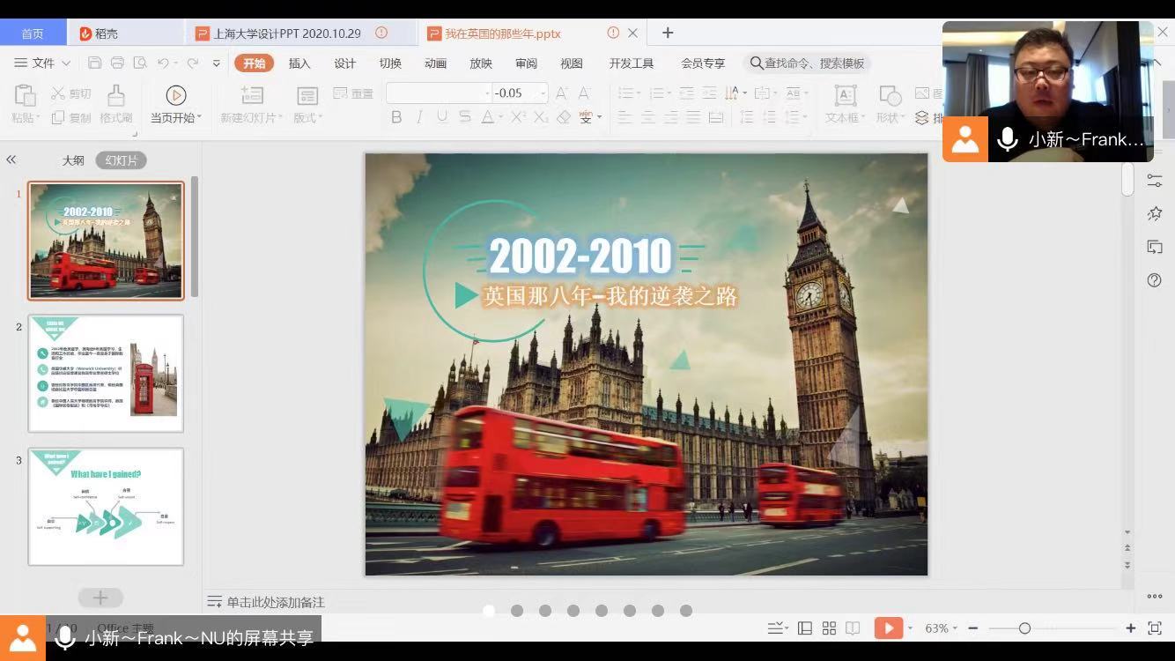Screen dimensions: 1175x661
Task: Open the font size dropdown showing -0.05
Action: [543, 93]
